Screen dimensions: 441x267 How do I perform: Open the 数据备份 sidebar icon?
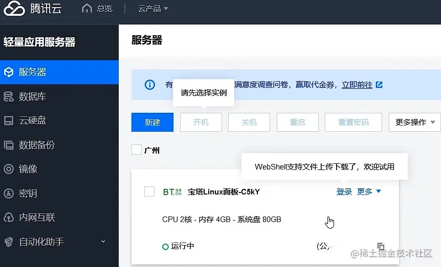8,145
